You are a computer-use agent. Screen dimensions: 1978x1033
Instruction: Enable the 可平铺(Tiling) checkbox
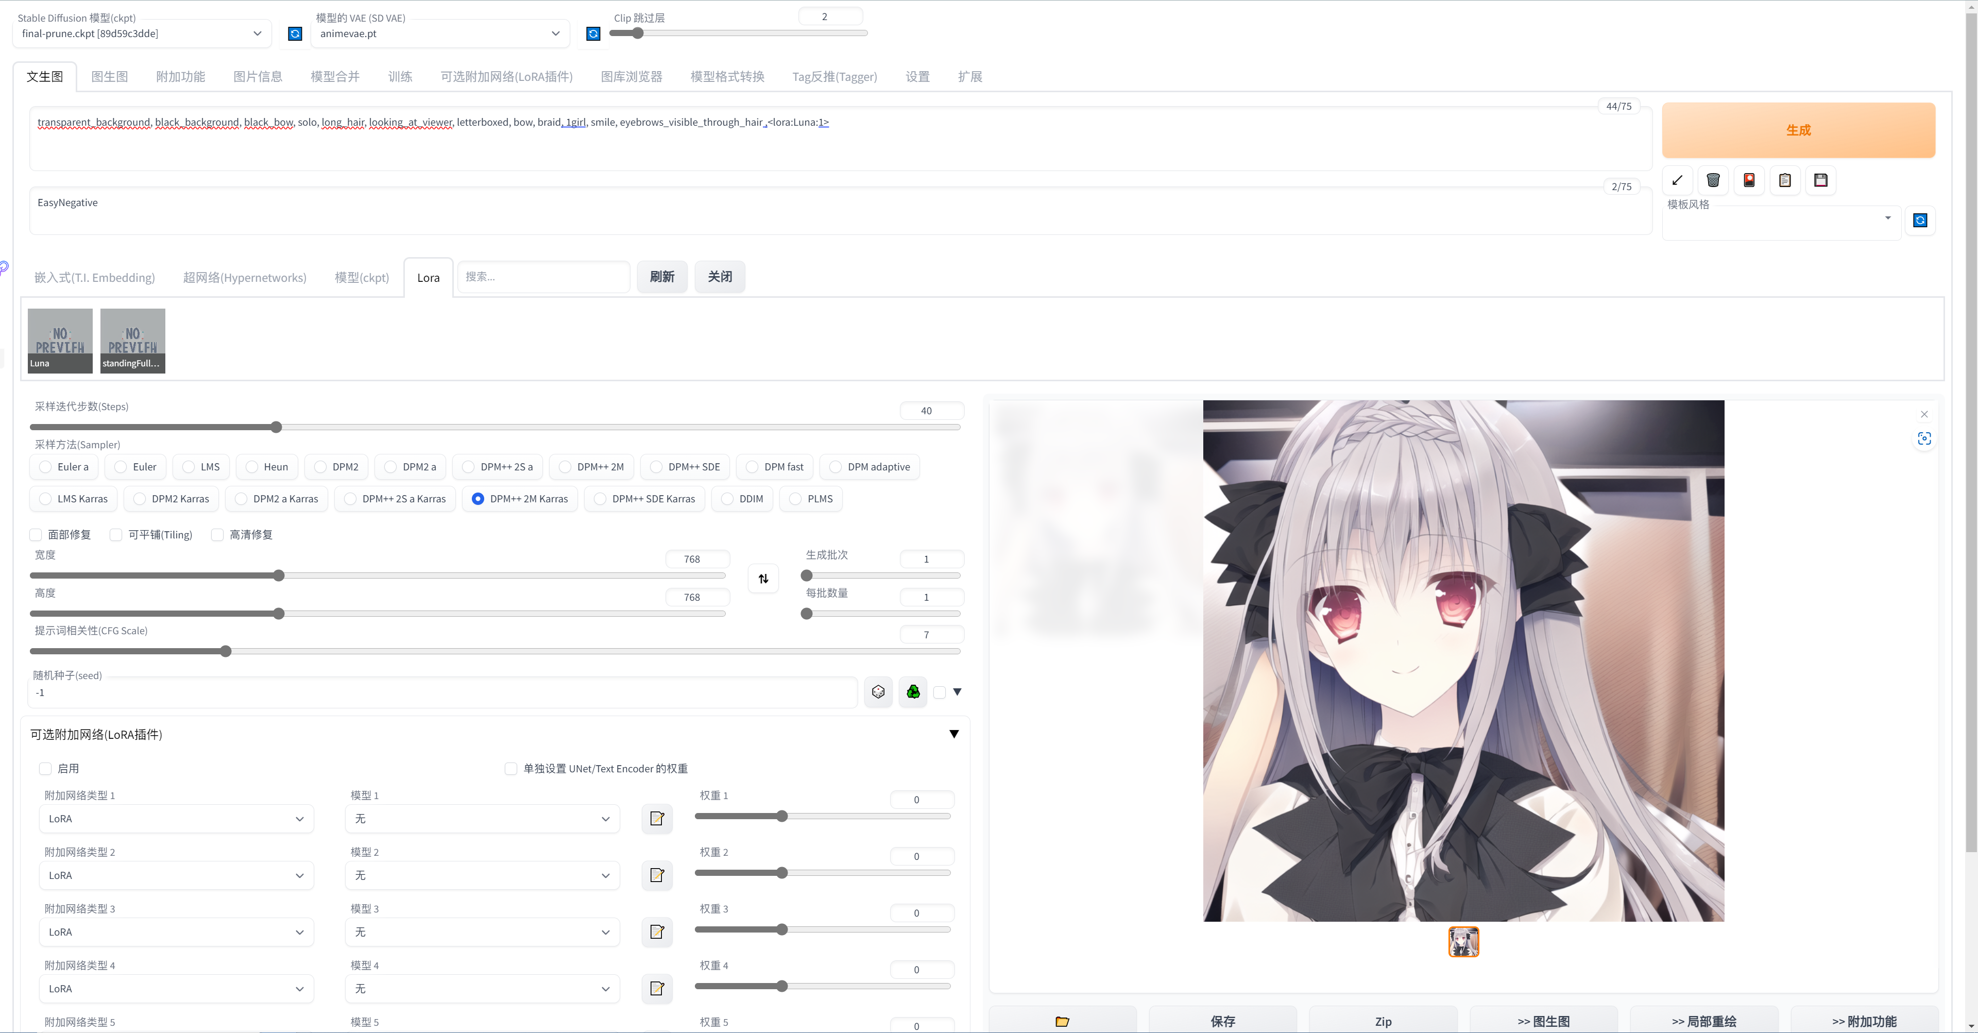pos(116,535)
